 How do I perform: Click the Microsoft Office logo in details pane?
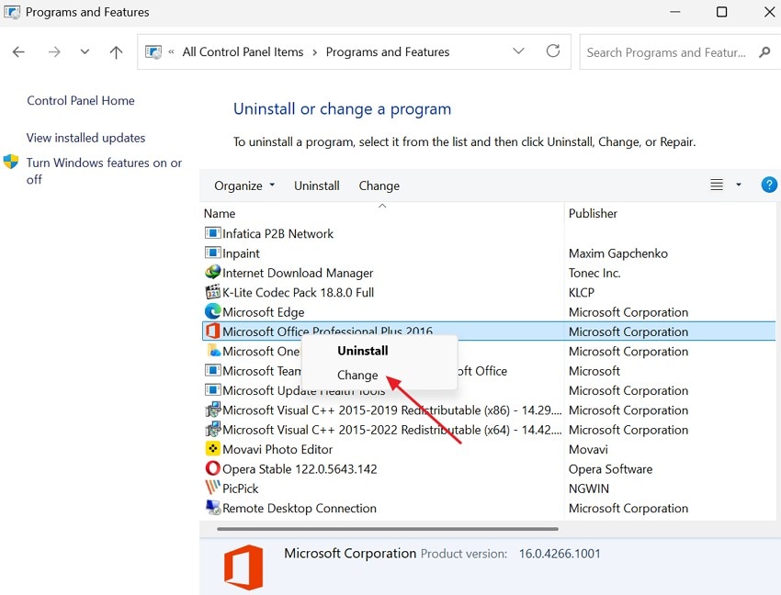pos(243,567)
